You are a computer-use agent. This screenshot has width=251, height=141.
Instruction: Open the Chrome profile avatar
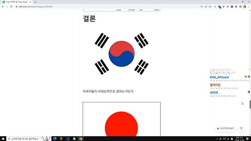[245, 7]
